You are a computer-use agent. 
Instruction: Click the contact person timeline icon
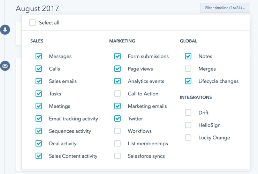pyautogui.click(x=5, y=30)
